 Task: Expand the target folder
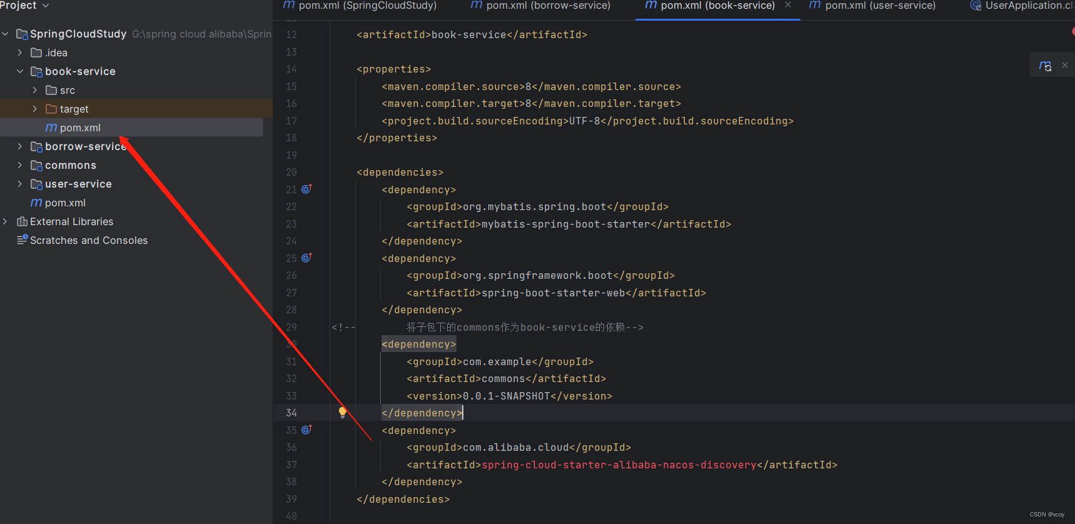point(35,109)
